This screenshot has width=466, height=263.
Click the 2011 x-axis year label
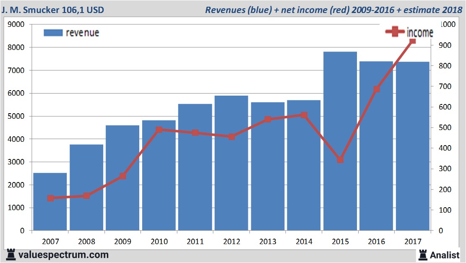195,242
